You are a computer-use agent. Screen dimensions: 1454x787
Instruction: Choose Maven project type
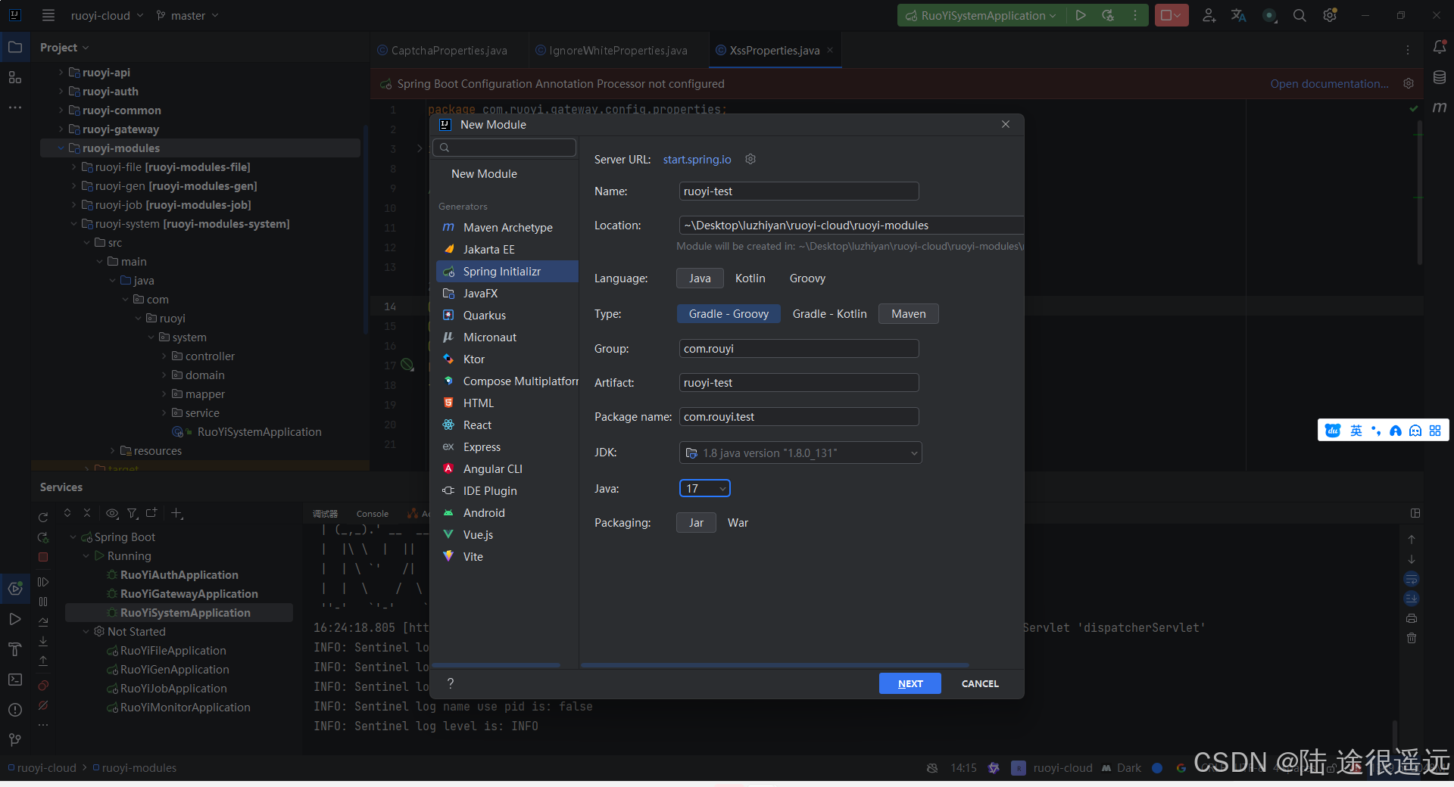tap(908, 313)
